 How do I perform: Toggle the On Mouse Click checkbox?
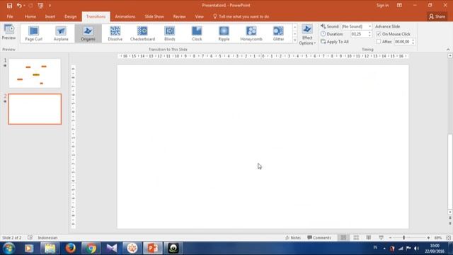click(x=379, y=34)
